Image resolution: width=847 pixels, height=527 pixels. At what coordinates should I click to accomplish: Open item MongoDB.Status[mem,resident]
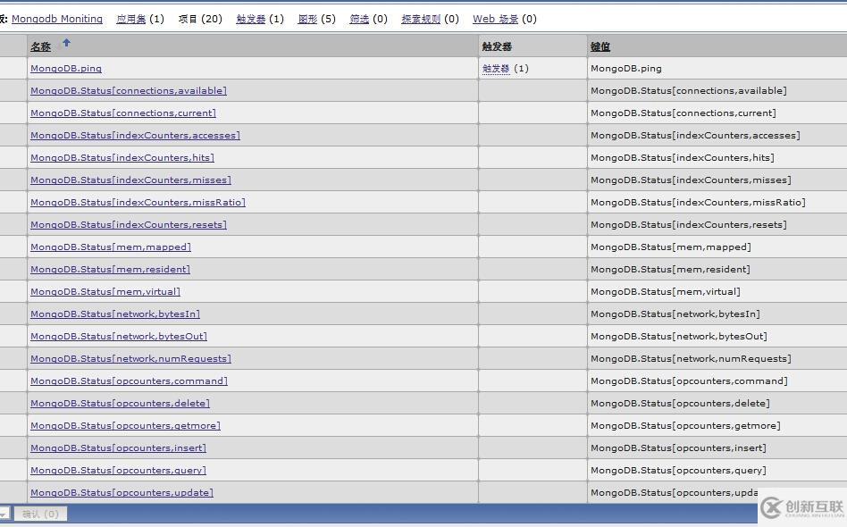pyautogui.click(x=110, y=270)
